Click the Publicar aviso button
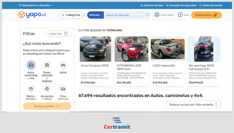The width and height of the screenshot is (234, 133). pyautogui.click(x=206, y=15)
